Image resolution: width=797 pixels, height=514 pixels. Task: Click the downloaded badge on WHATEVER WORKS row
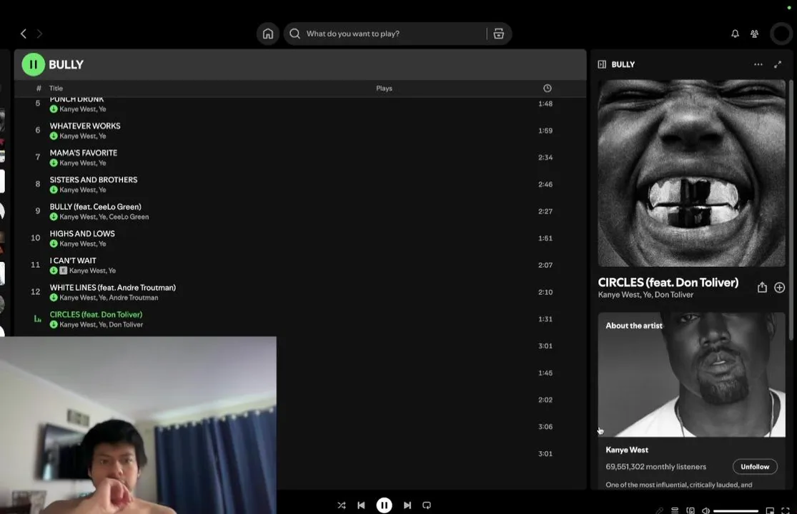pos(54,136)
